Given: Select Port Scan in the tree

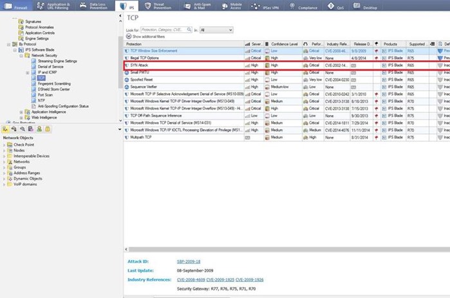Looking at the screenshot, I should pos(45,95).
